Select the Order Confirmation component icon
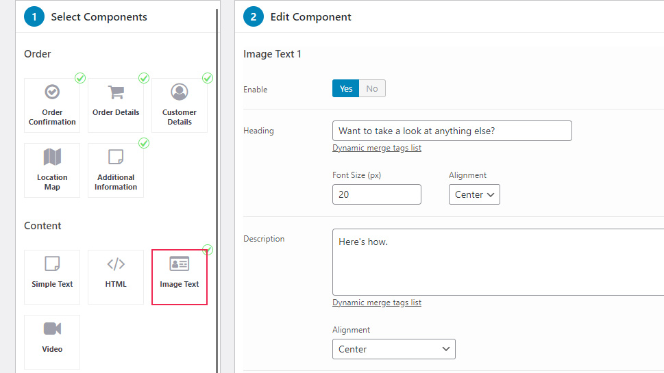Viewport: 664px width, 373px height. click(x=52, y=92)
